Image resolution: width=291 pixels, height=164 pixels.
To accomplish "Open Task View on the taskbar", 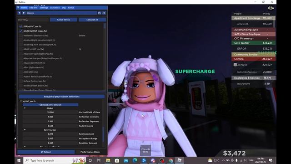I will click(x=99, y=160).
